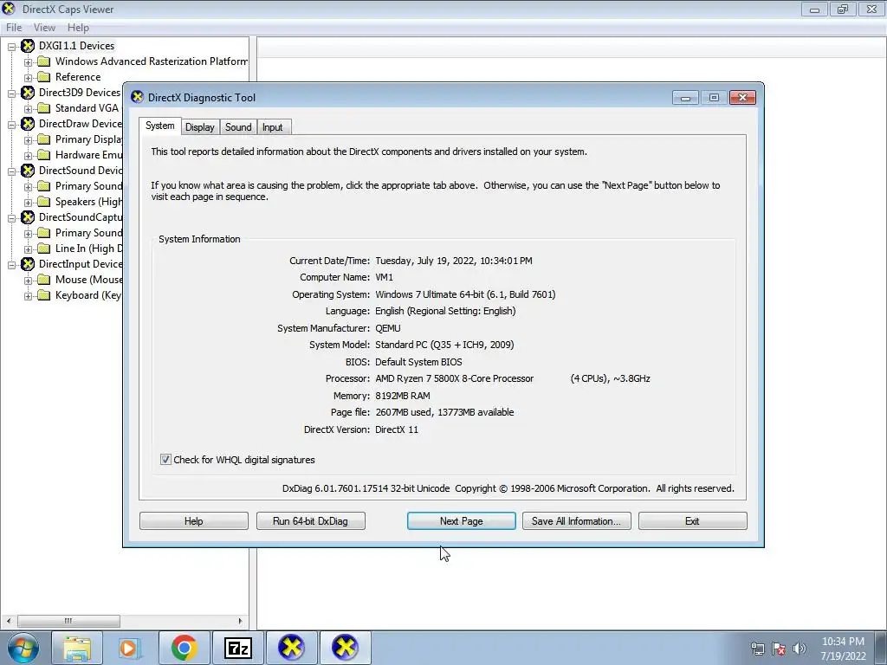Expand the Reference node
This screenshot has width=887, height=665.
pyautogui.click(x=28, y=77)
